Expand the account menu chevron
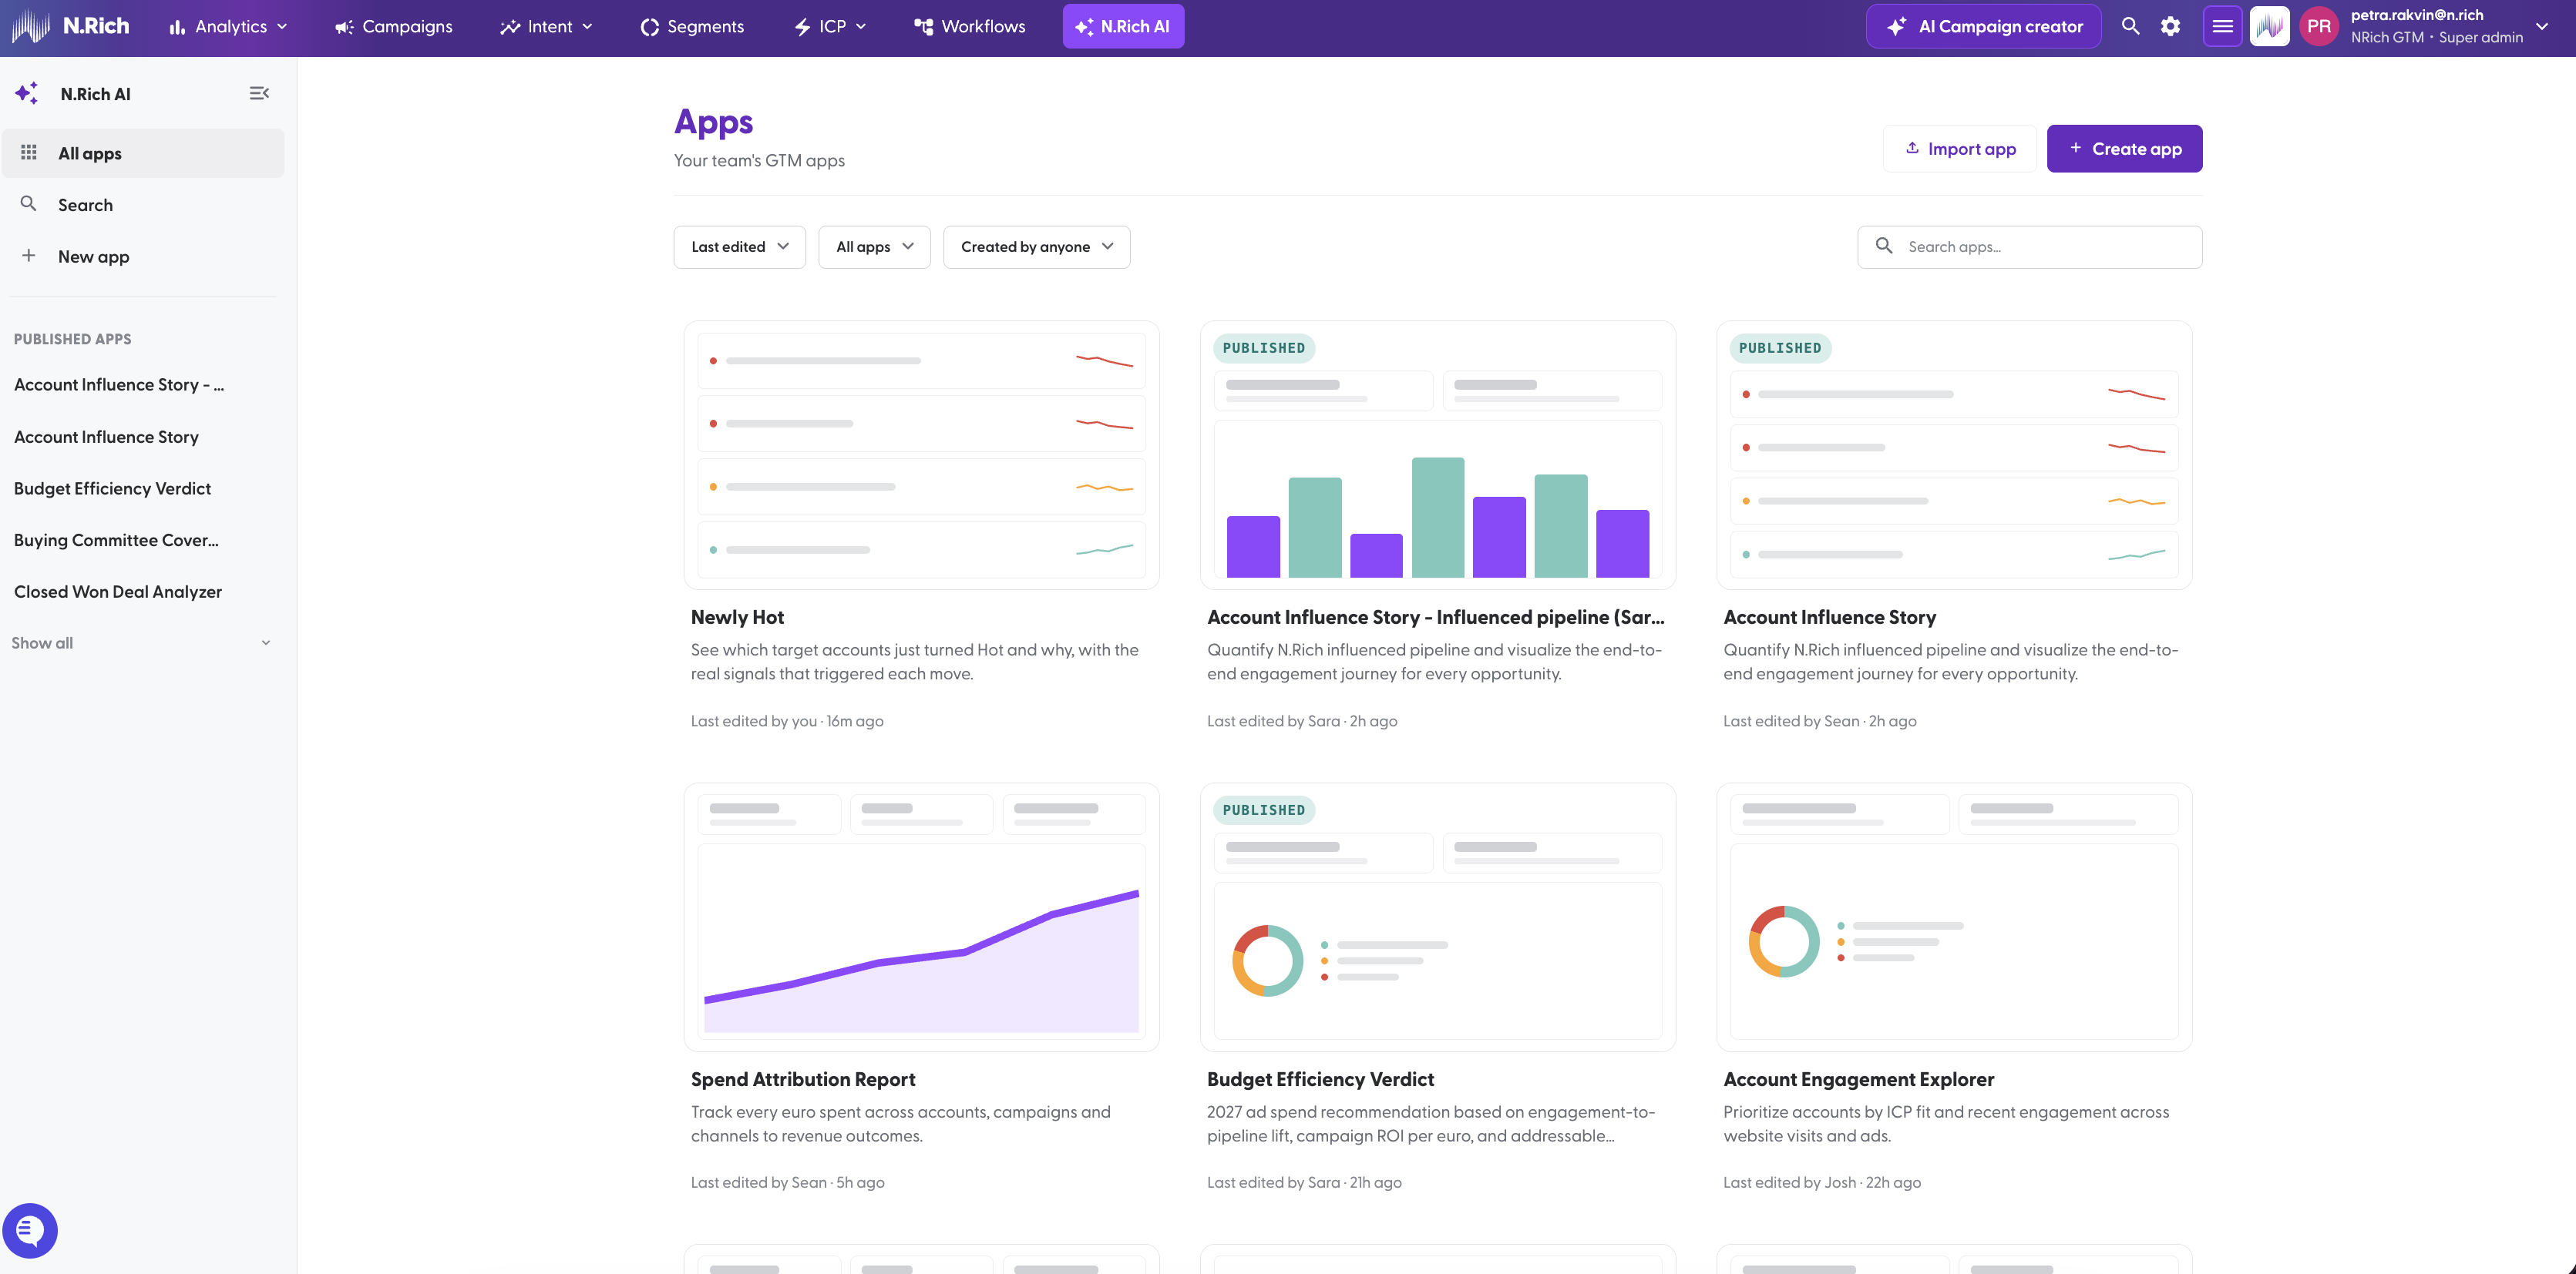 tap(2541, 27)
